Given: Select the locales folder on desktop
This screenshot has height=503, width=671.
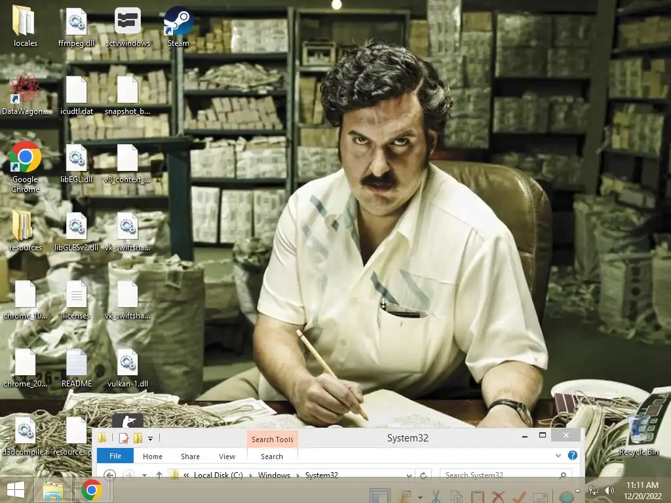Looking at the screenshot, I should tap(26, 26).
